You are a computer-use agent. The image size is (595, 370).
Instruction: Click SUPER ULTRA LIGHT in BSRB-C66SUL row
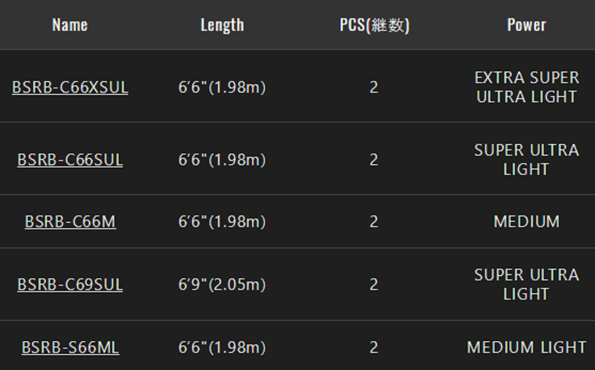pos(527,159)
